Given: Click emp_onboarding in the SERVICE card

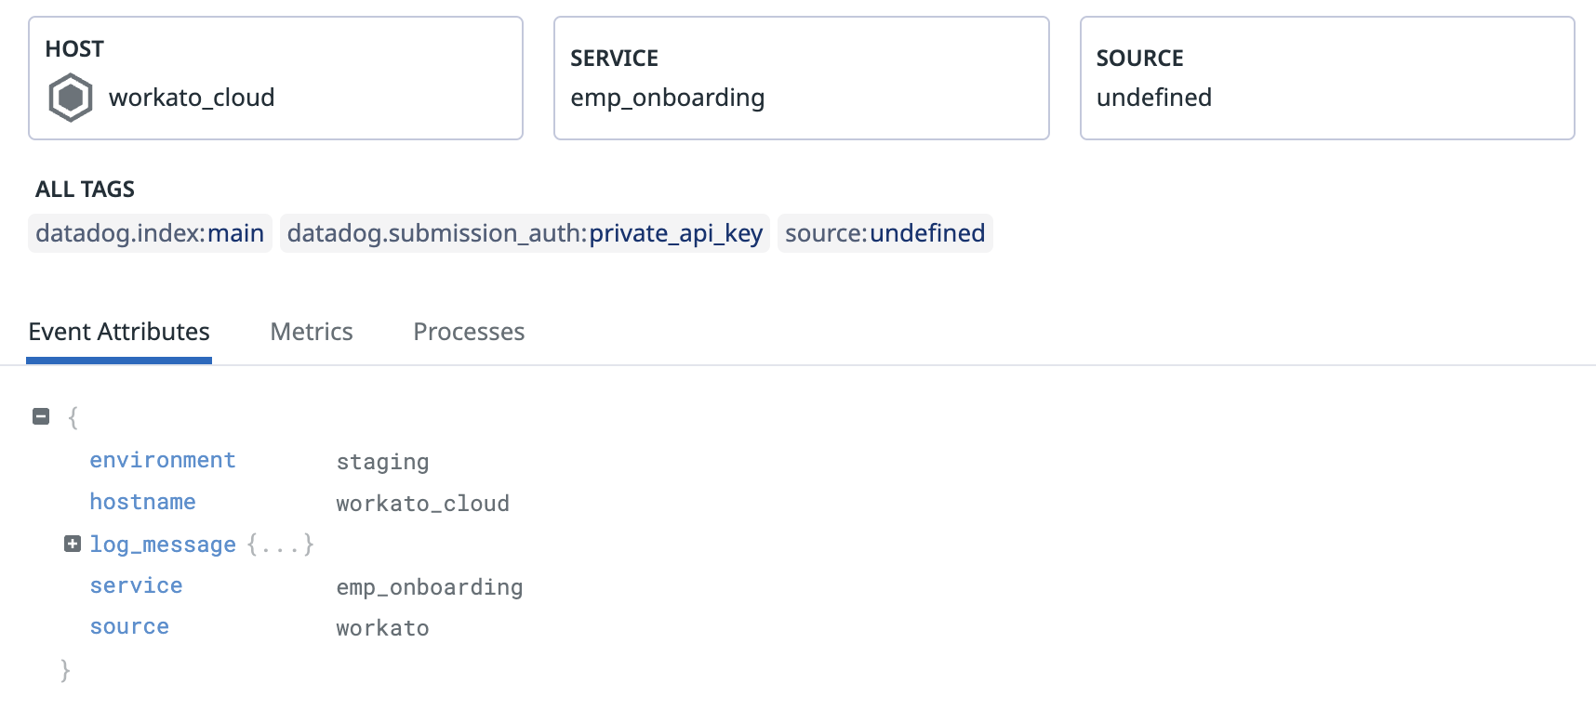Looking at the screenshot, I should pyautogui.click(x=667, y=98).
